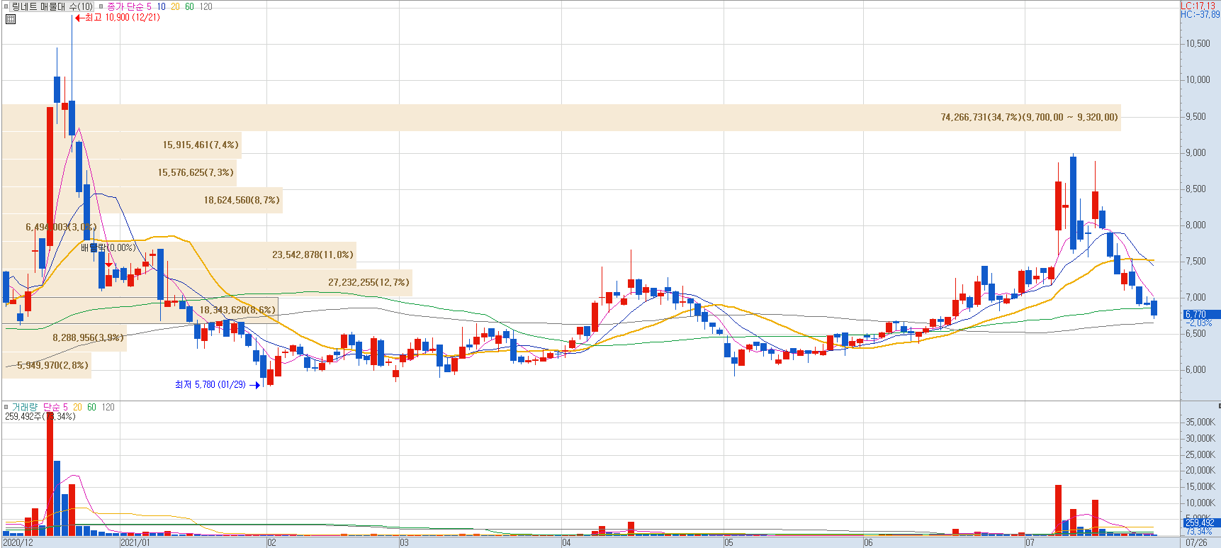This screenshot has height=548, width=1221.
Task: Select the 링네트 매물대 수(10) indicator label
Action: (x=52, y=6)
